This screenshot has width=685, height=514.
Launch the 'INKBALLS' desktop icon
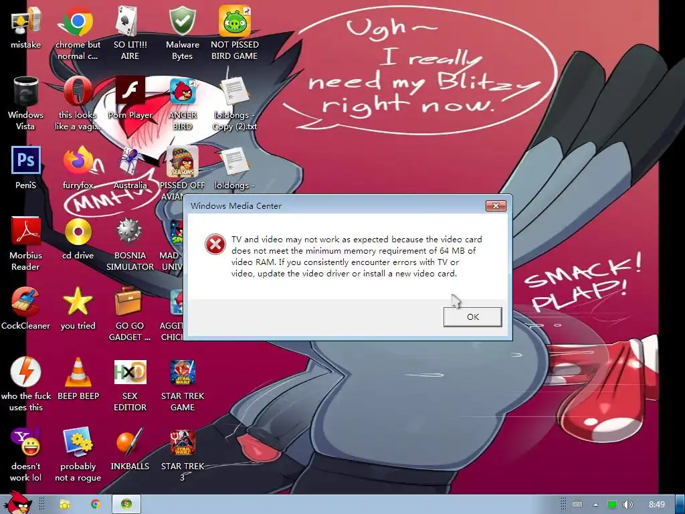coord(130,442)
